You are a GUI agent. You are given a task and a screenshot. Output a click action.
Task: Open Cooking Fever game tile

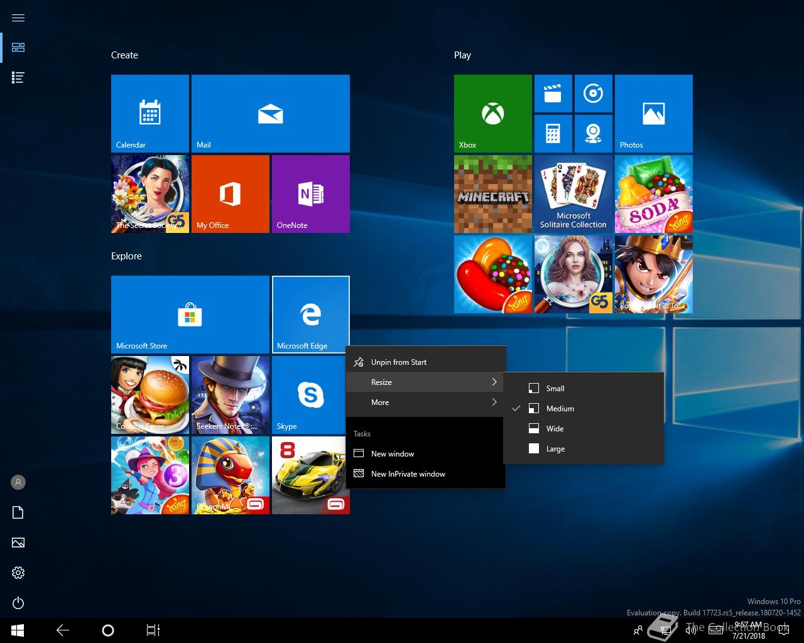tap(150, 395)
